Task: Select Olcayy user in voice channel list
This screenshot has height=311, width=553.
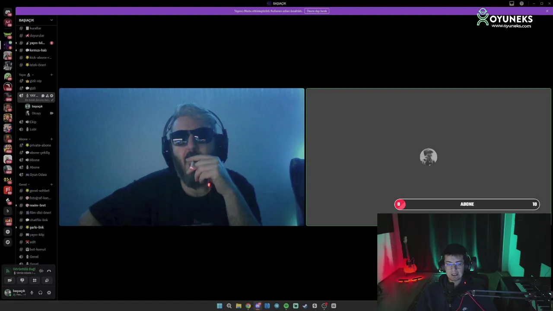Action: [x=39, y=113]
